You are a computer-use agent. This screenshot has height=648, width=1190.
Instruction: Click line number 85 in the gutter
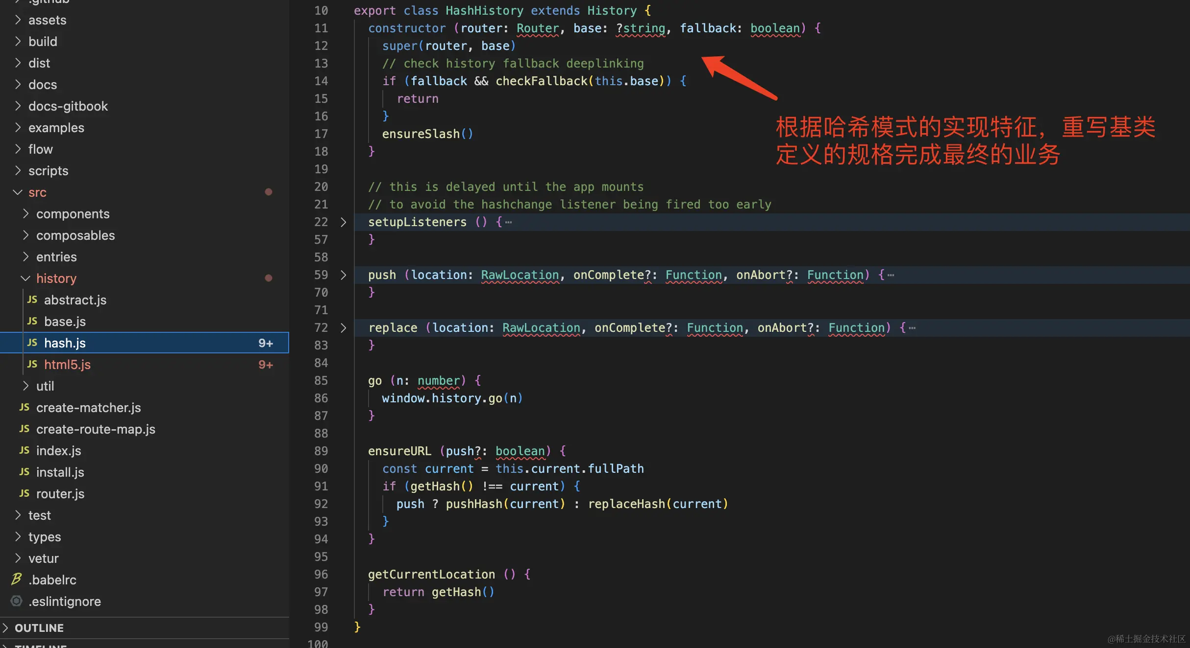321,381
